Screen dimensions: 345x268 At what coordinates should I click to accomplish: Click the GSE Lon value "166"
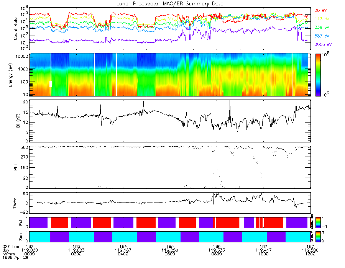coord(217,247)
